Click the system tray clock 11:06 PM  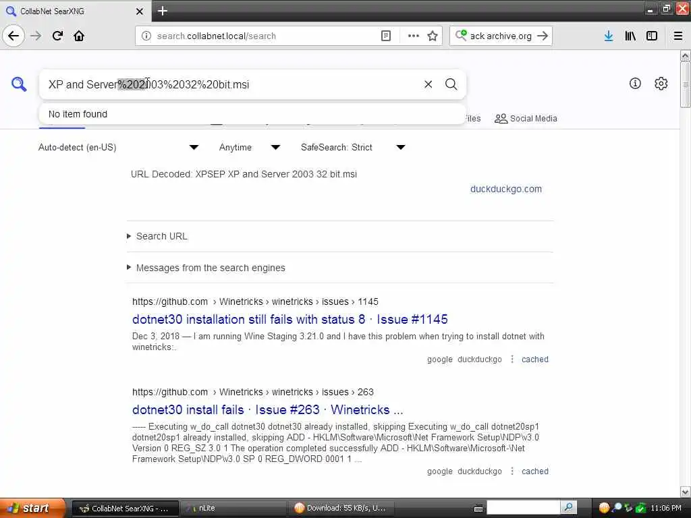coord(666,508)
